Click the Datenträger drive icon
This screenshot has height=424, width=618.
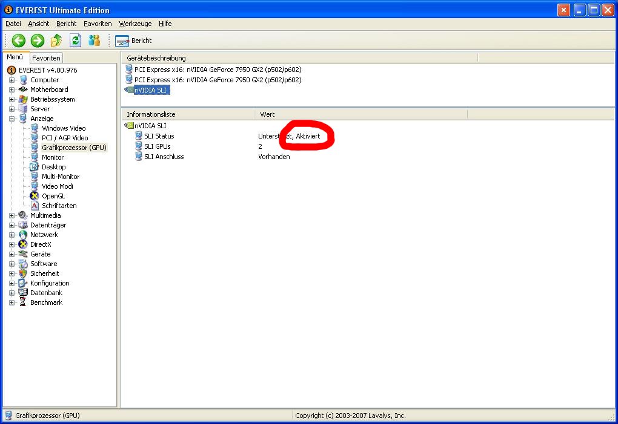pyautogui.click(x=23, y=225)
